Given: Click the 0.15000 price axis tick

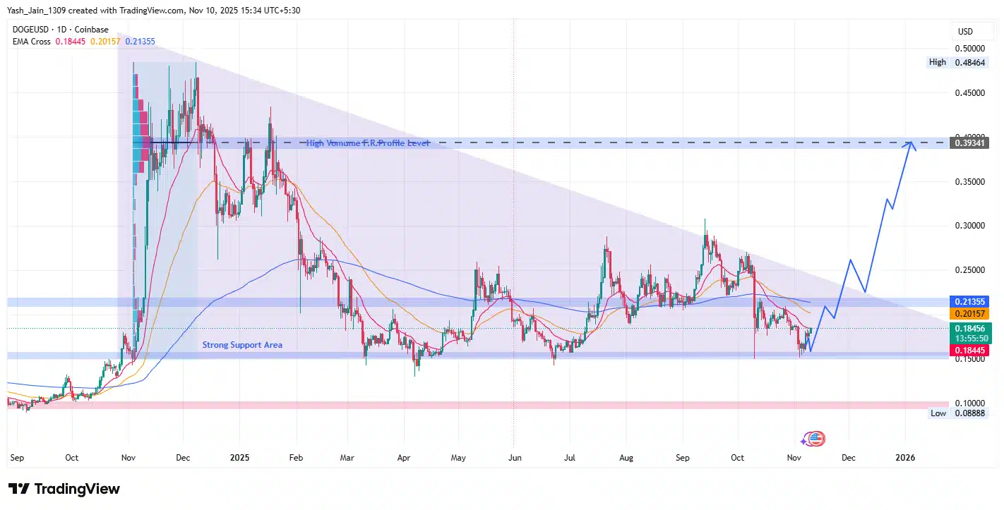Looking at the screenshot, I should coord(969,359).
